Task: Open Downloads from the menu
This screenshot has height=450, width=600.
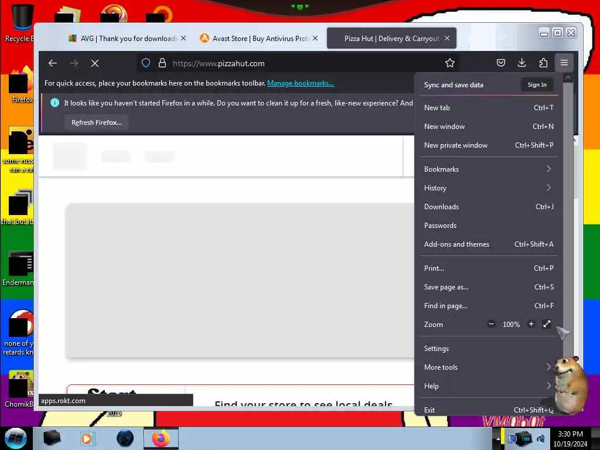Action: coord(489,207)
